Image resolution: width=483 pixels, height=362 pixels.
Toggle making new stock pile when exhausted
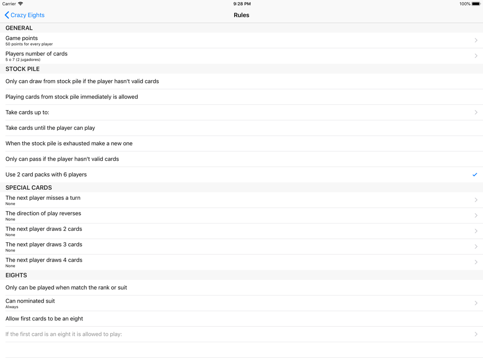coord(241,143)
